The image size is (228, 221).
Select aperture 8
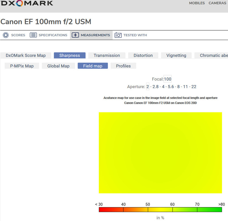click(178, 87)
